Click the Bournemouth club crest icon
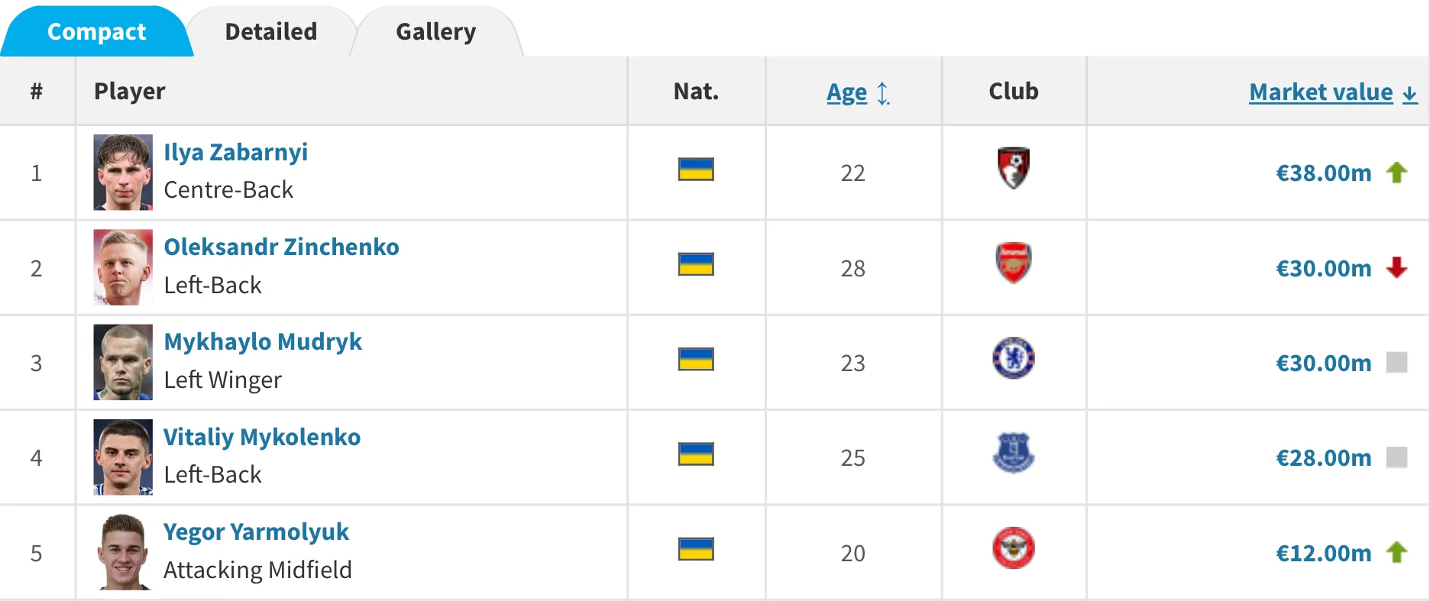The height and width of the screenshot is (601, 1430). pyautogui.click(x=1013, y=168)
